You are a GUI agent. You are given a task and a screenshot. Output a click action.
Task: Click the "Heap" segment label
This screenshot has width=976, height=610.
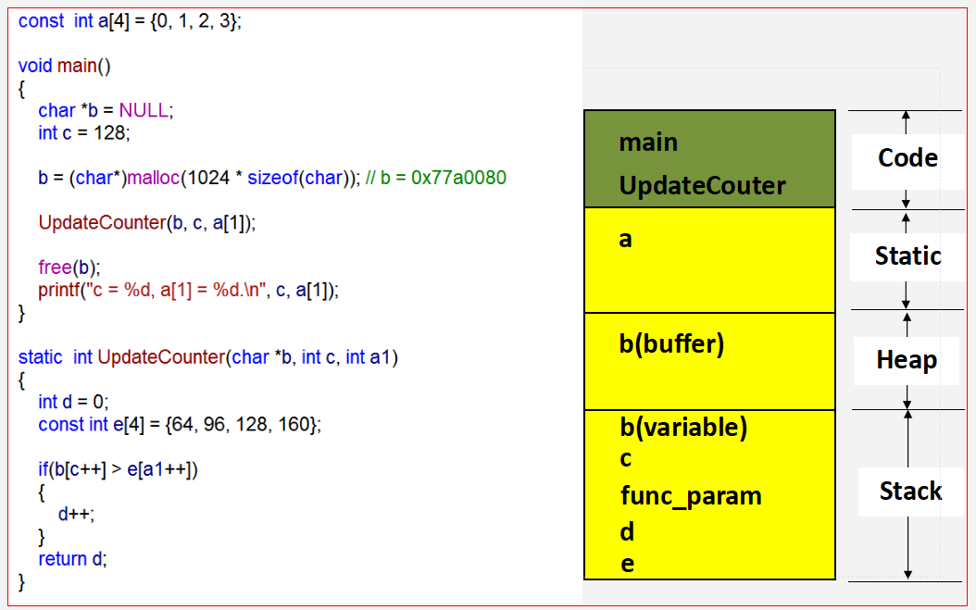(907, 360)
